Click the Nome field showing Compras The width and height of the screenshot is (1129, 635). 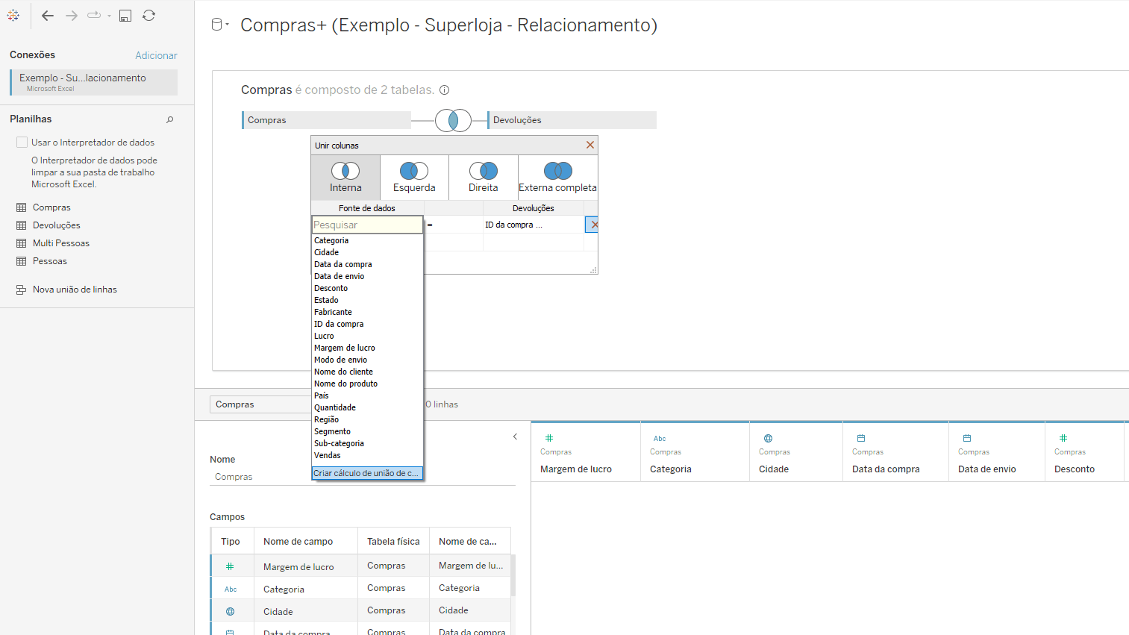tap(363, 477)
